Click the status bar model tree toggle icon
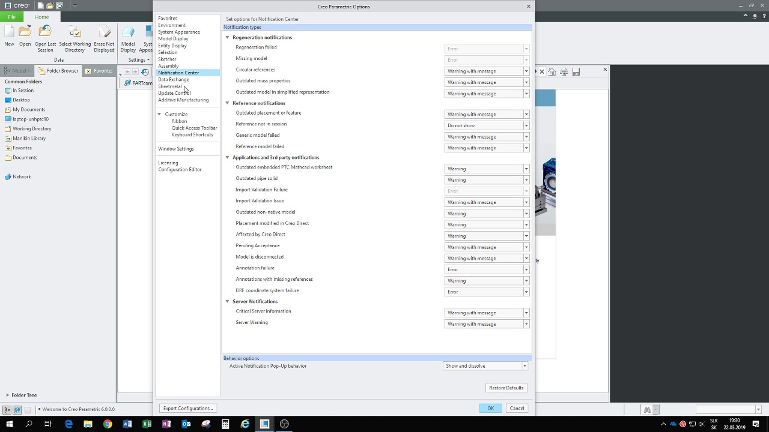Viewport: 769px width, 432px height. [7, 410]
